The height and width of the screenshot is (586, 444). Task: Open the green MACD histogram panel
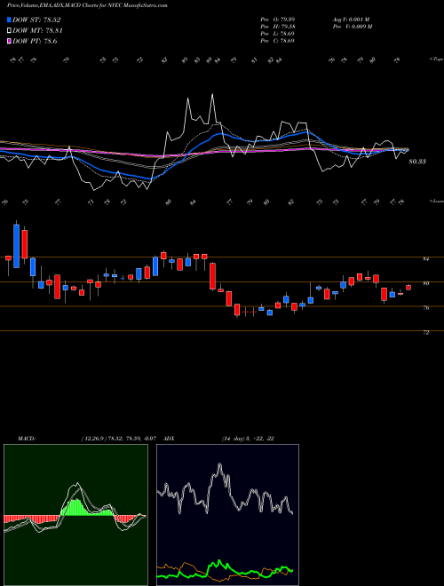(75, 515)
